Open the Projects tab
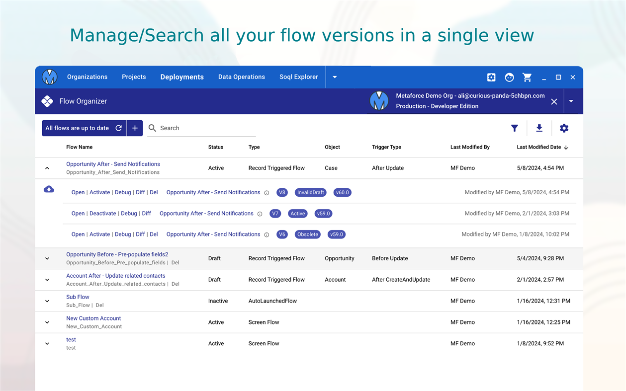 pos(134,77)
